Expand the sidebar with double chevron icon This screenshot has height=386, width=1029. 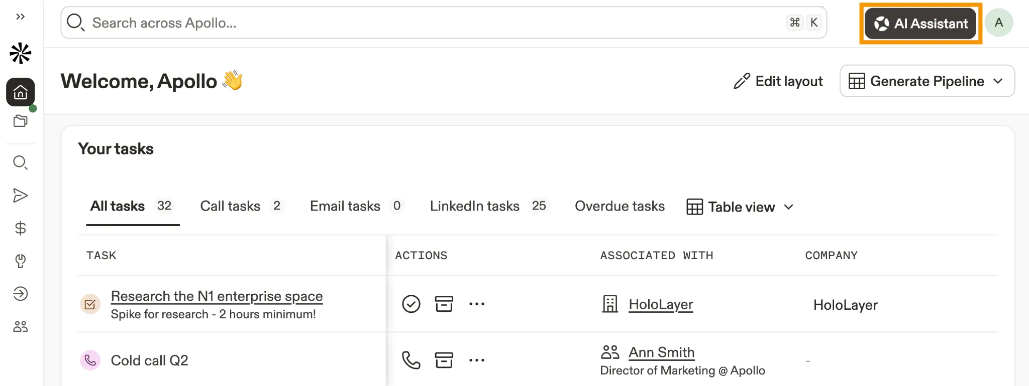pyautogui.click(x=20, y=17)
